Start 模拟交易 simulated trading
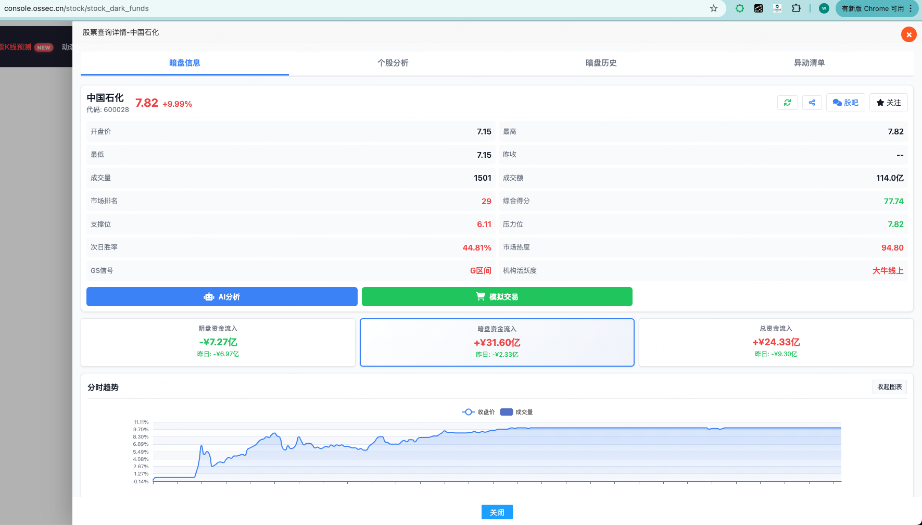922x525 pixels. (x=497, y=297)
